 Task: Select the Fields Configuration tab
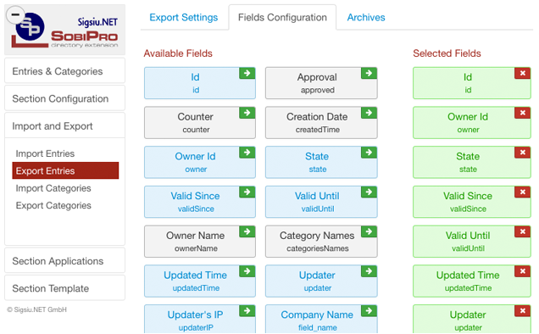[x=282, y=18]
